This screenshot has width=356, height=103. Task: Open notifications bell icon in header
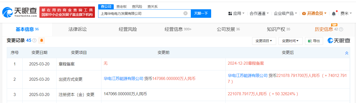click(334, 14)
